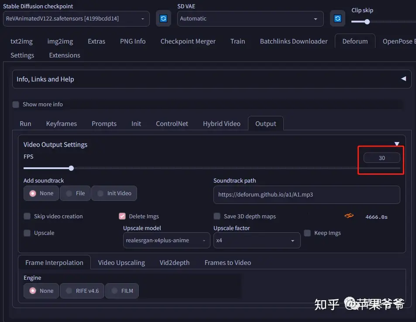
Task: Open the Video Upscaling tab
Action: click(121, 263)
